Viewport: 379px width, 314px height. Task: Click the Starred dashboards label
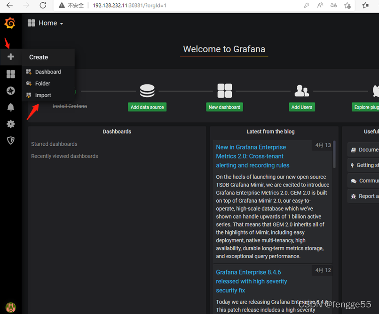pos(54,144)
